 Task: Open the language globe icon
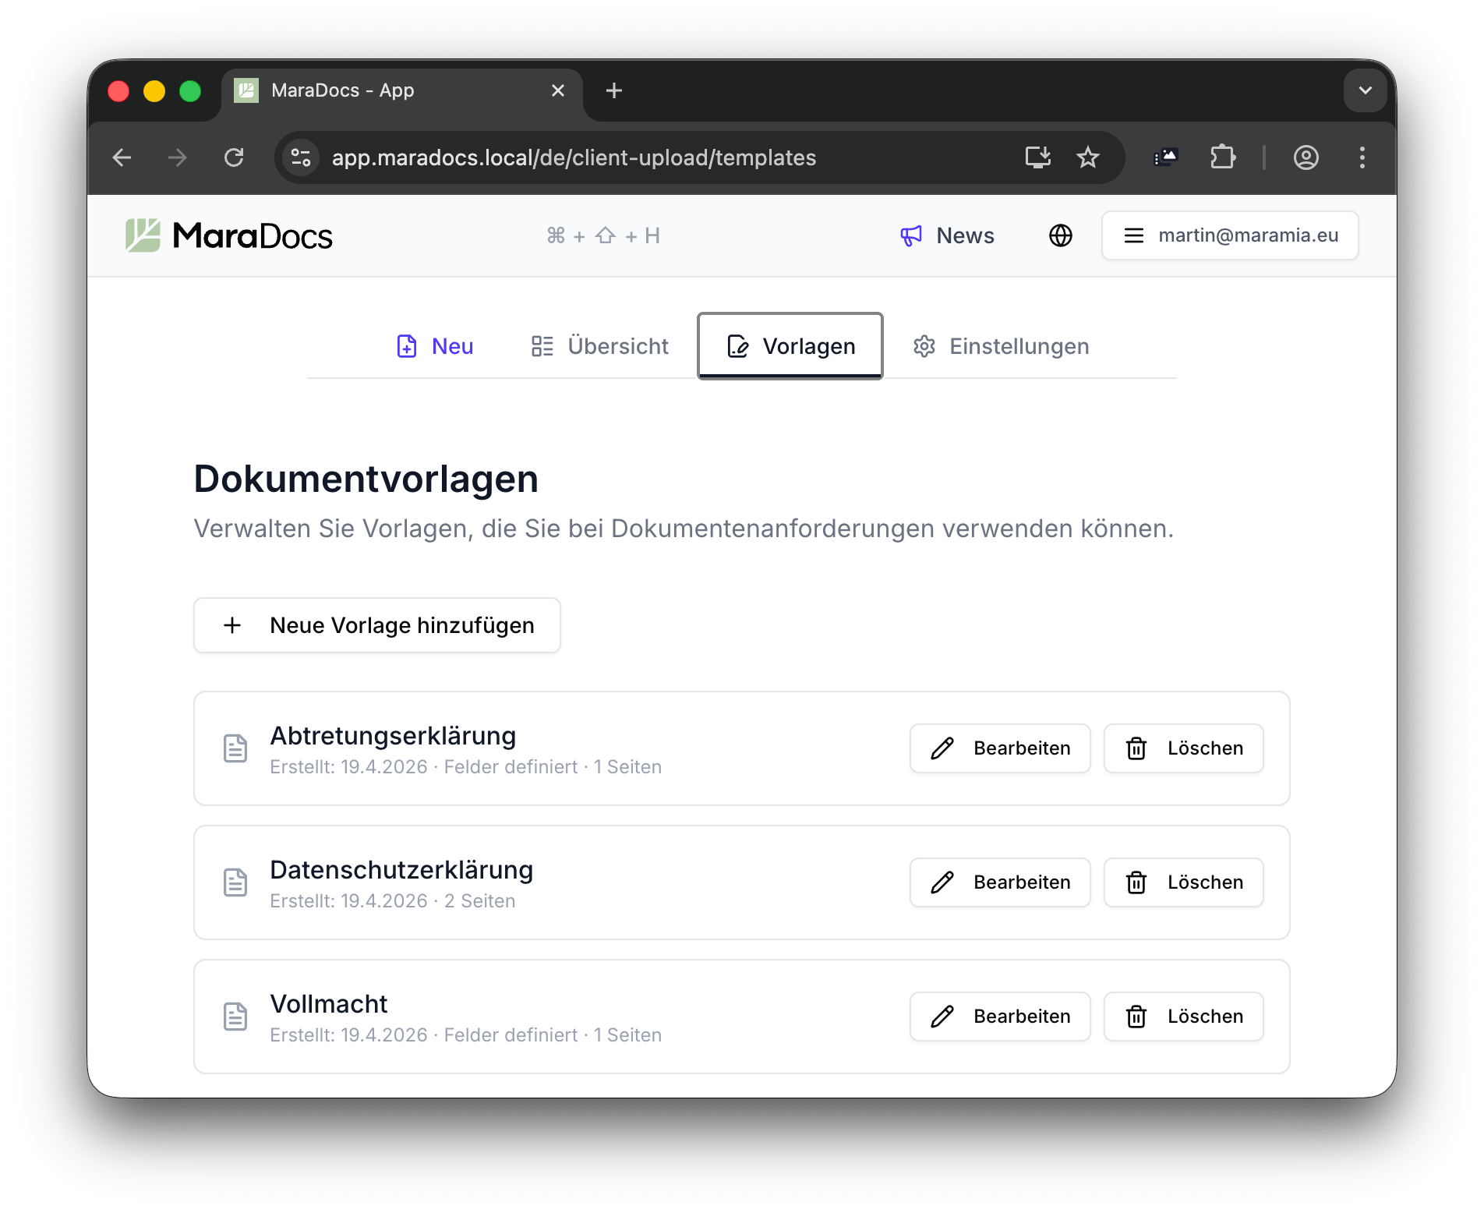coord(1060,235)
